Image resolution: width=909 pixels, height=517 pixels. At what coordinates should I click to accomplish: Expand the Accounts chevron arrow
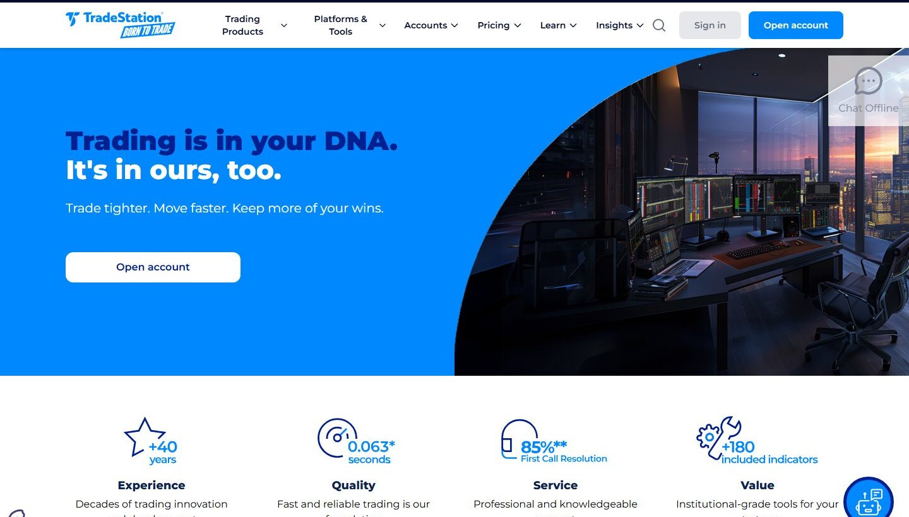click(454, 25)
